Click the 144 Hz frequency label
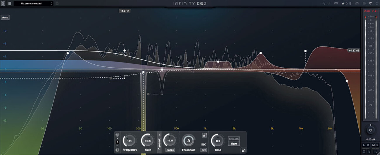380x155 pixels. click(x=124, y=11)
